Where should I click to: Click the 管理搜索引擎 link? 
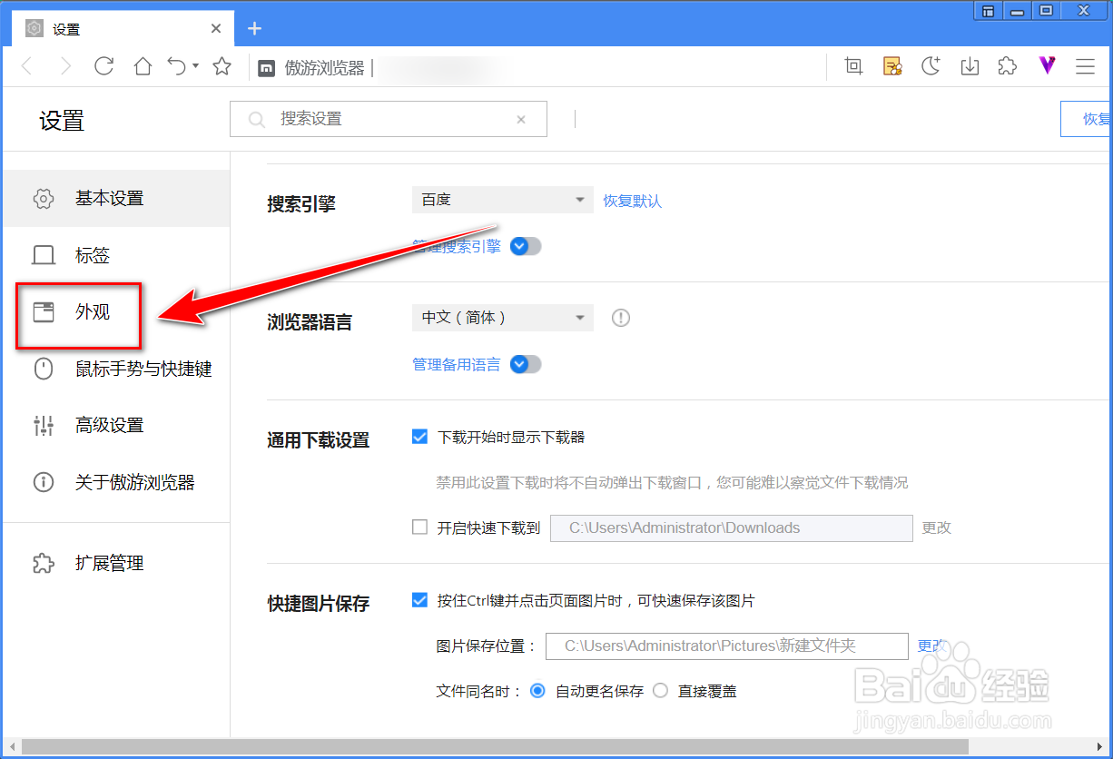point(457,246)
